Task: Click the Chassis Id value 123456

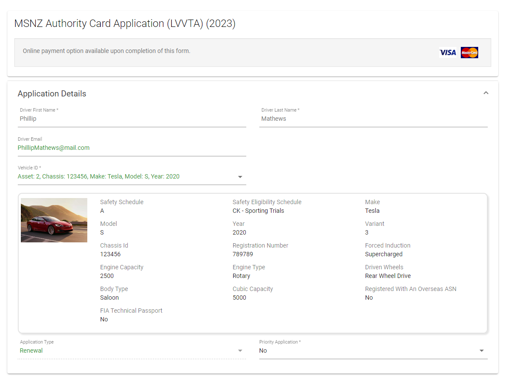Action: click(110, 255)
